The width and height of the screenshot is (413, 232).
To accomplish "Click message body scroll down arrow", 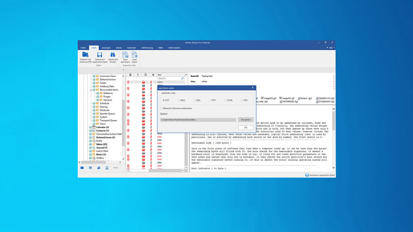I will click(x=334, y=168).
